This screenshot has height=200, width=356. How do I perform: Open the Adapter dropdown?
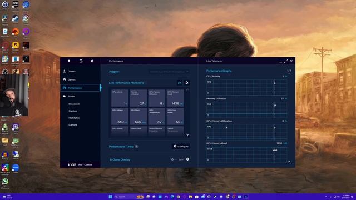click(x=169, y=72)
